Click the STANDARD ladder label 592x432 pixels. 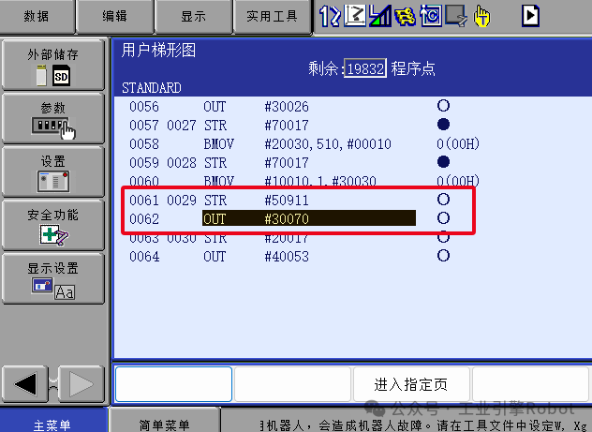pos(152,88)
